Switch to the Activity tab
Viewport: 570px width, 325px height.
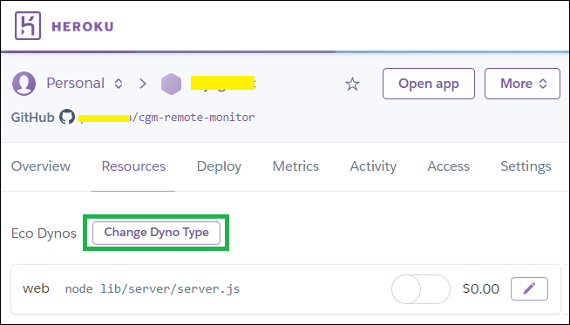click(373, 166)
